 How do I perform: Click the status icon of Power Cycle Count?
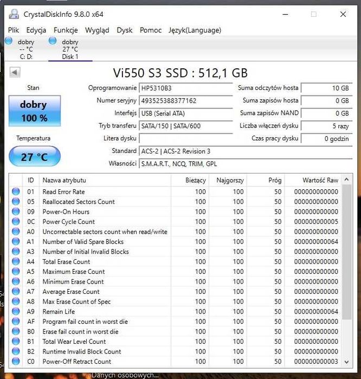[x=16, y=221]
